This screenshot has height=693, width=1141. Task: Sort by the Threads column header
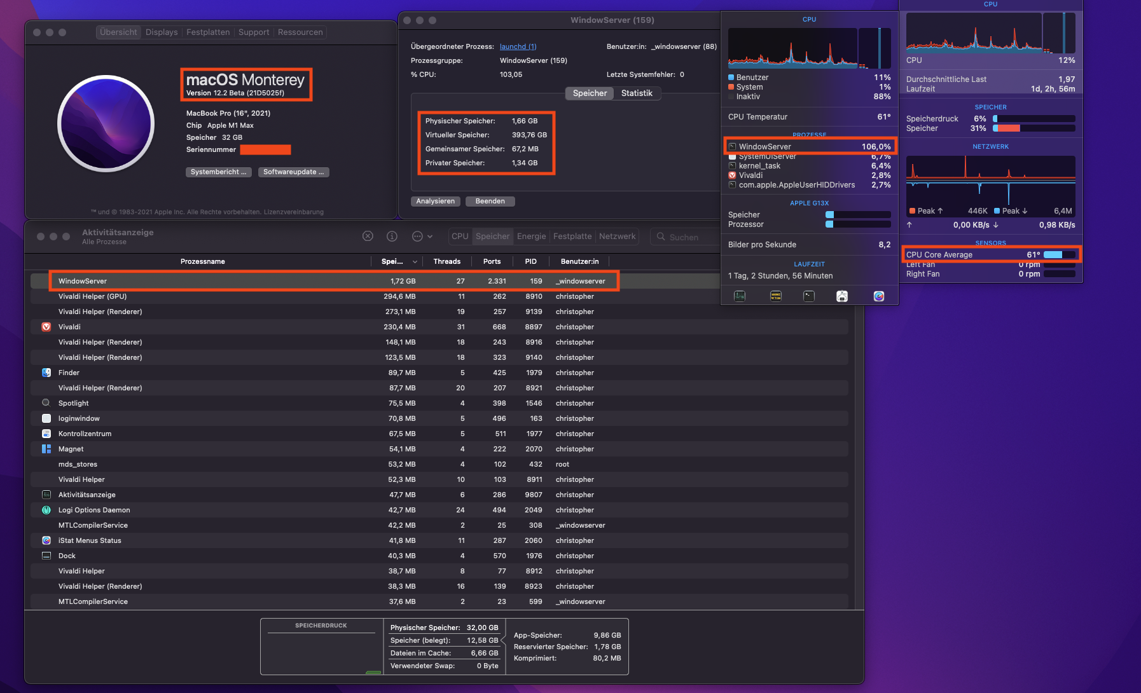(x=447, y=261)
